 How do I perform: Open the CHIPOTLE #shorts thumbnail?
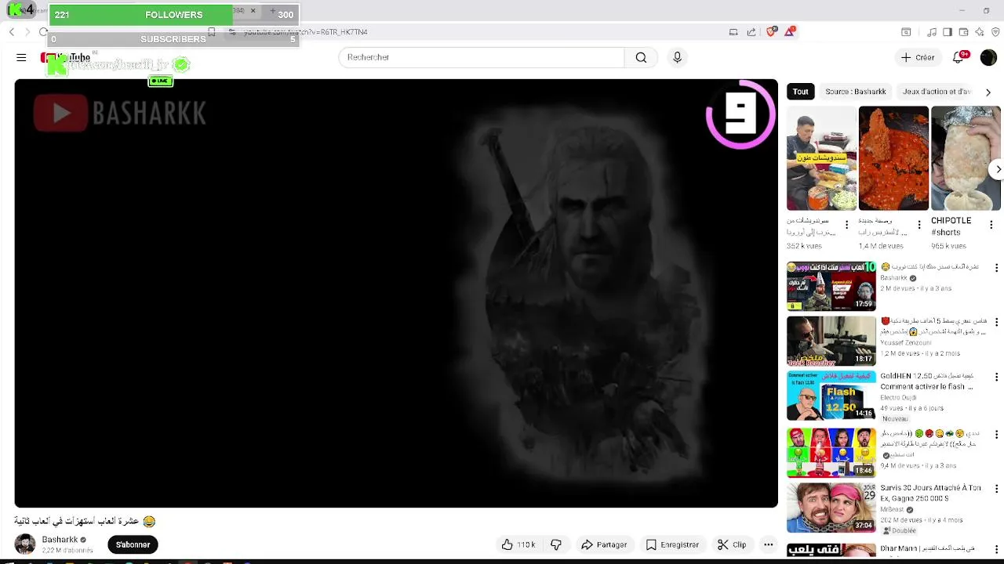pyautogui.click(x=966, y=158)
